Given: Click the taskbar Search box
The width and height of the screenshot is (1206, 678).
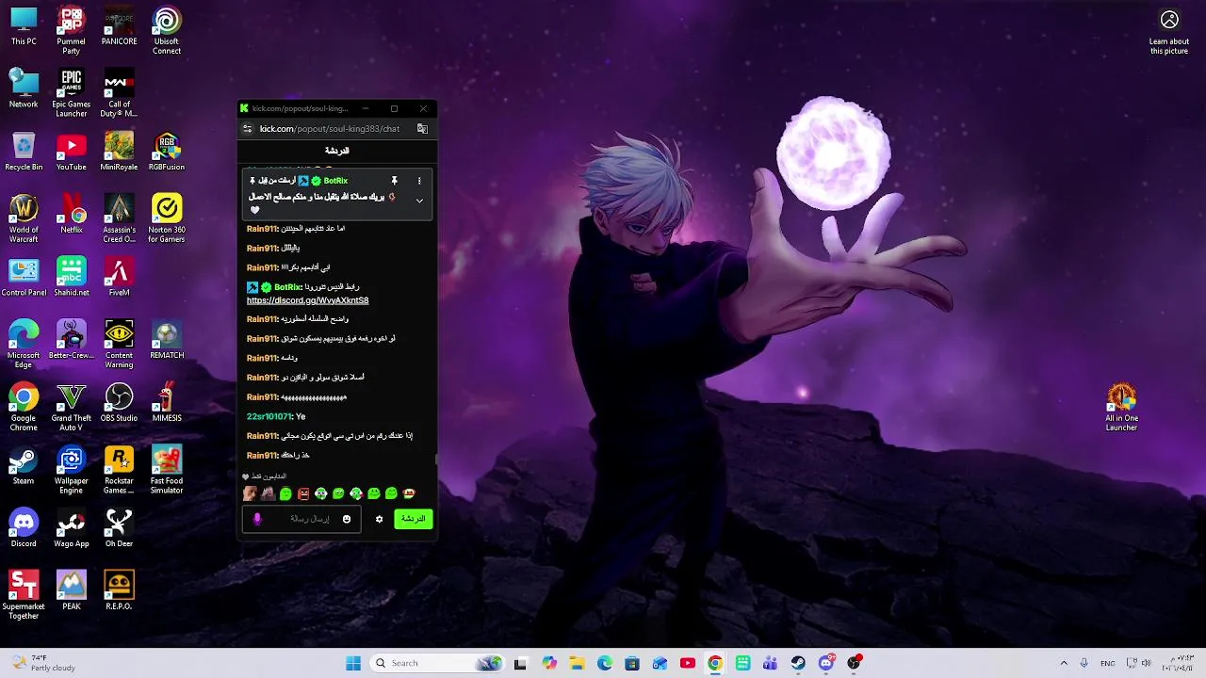Looking at the screenshot, I should click(x=438, y=663).
